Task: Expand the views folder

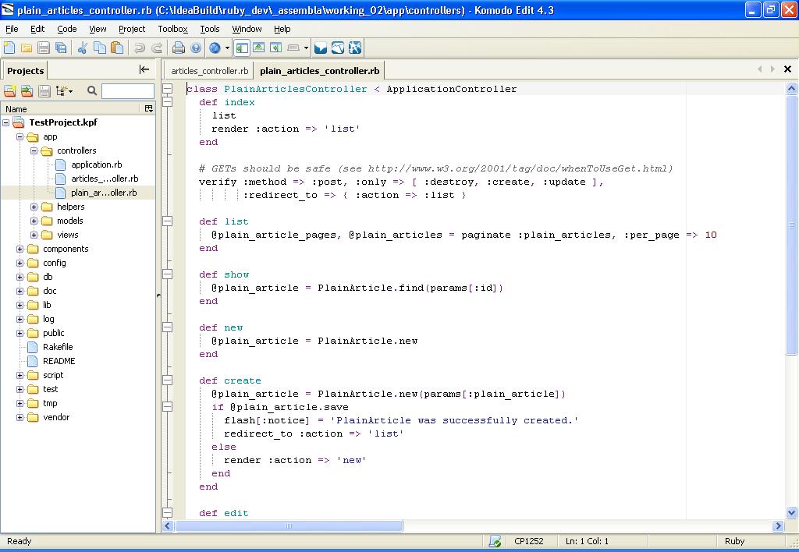Action: [x=34, y=235]
